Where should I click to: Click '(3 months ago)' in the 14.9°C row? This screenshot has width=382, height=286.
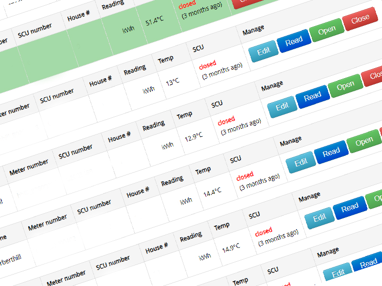[x=278, y=237]
